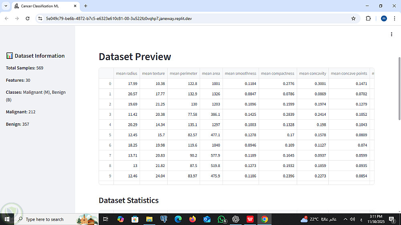Image resolution: width=401 pixels, height=225 pixels.
Task: Expand the tab search dropdown arrow
Action: click(6, 6)
